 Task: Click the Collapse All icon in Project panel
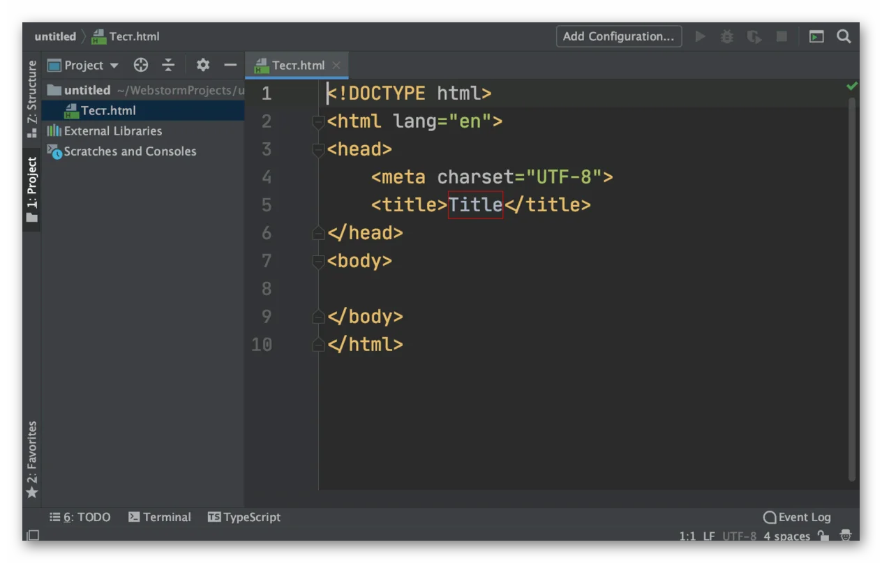(169, 65)
